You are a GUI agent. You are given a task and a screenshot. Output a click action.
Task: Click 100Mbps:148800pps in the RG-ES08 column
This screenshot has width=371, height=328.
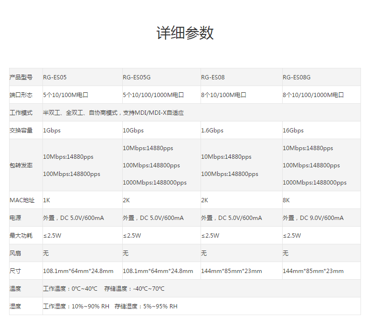[x=230, y=174]
